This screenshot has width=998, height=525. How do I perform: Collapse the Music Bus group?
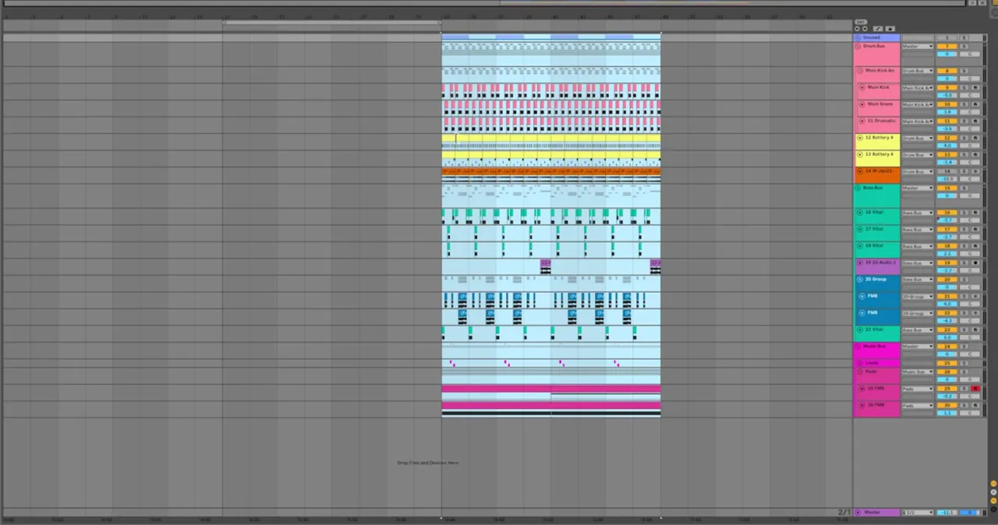pos(858,346)
